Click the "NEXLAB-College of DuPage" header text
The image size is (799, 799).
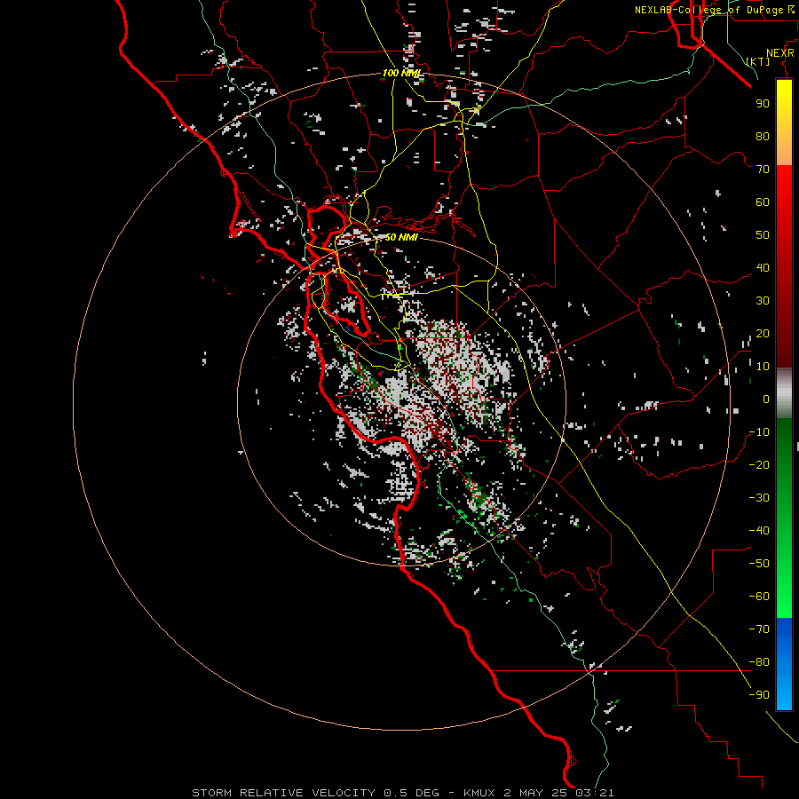click(x=708, y=10)
